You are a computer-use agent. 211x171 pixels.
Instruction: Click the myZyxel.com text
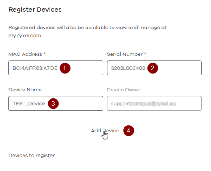(x=25, y=36)
